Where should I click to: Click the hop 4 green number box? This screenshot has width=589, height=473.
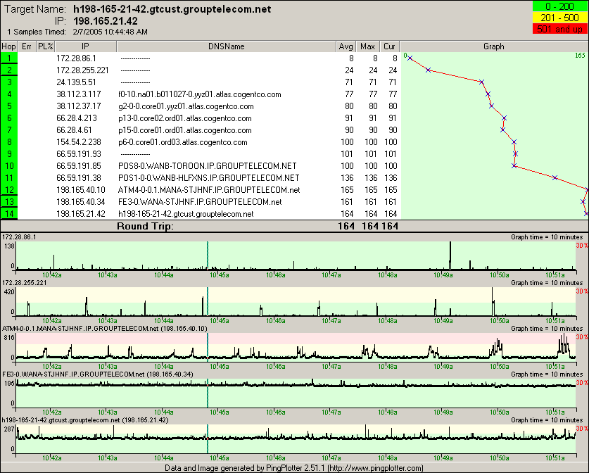[x=9, y=94]
